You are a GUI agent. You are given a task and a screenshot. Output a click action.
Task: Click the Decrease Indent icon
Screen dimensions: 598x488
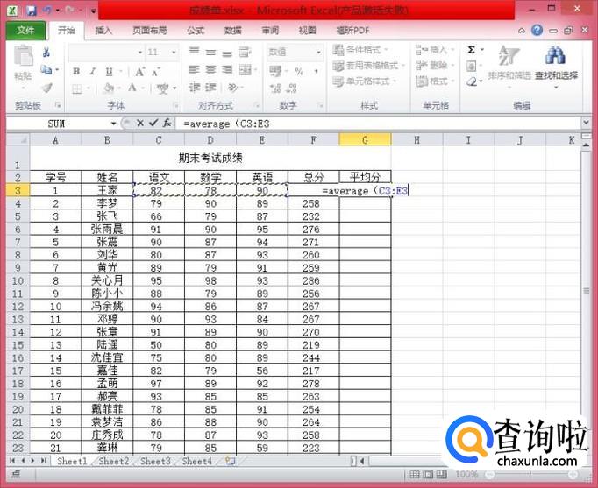click(x=195, y=88)
